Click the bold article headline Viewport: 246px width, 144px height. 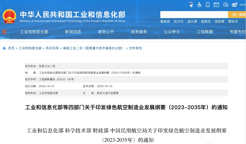126,107
